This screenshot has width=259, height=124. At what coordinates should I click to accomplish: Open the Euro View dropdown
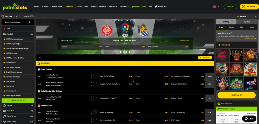pos(9,16)
